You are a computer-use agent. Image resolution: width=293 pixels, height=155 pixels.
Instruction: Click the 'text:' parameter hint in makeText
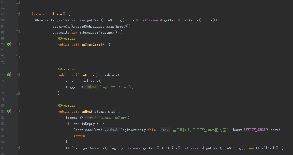pos(165,130)
